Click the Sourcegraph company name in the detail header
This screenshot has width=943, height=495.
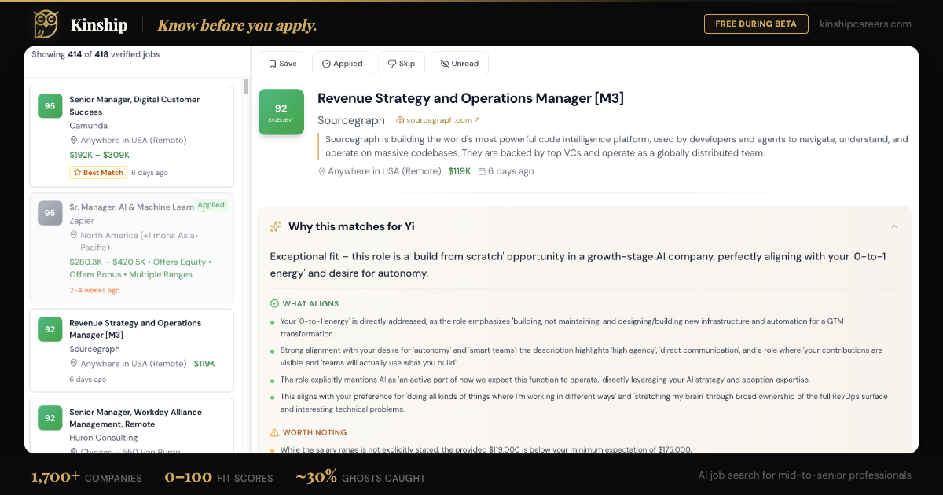(x=351, y=120)
